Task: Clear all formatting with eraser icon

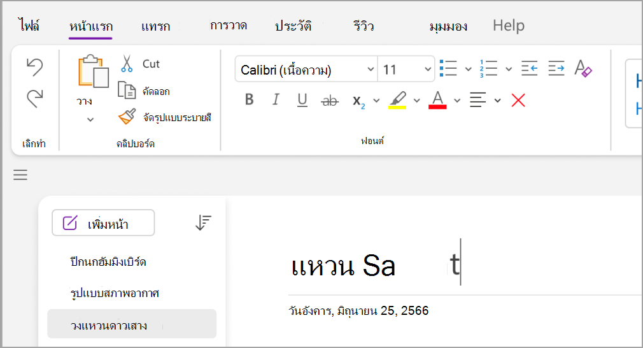Action: (583, 68)
